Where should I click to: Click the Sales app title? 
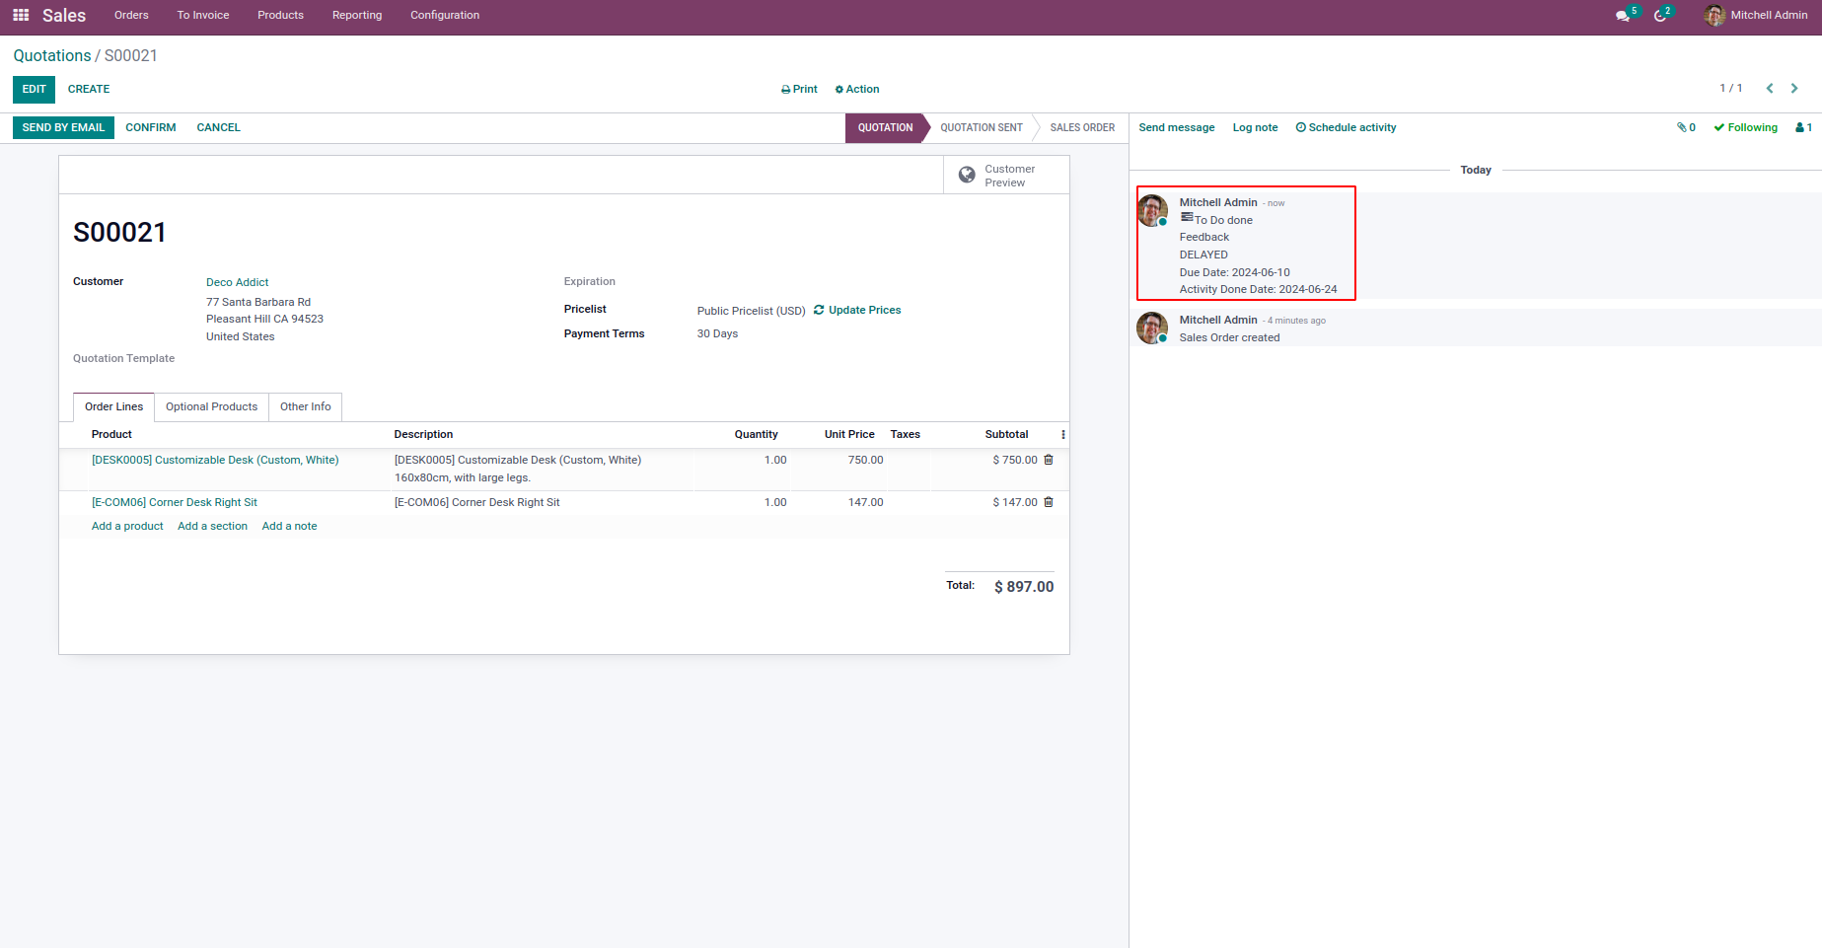[64, 15]
